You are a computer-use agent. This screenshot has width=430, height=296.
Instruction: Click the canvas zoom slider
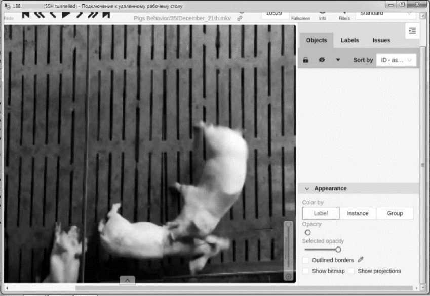tap(288, 246)
